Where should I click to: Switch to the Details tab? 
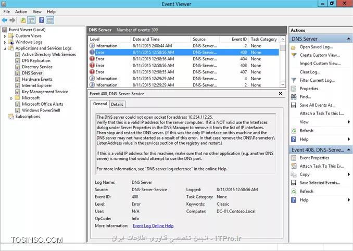pos(117,105)
